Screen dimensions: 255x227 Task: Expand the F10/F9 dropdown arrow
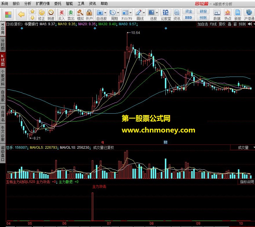131,12
